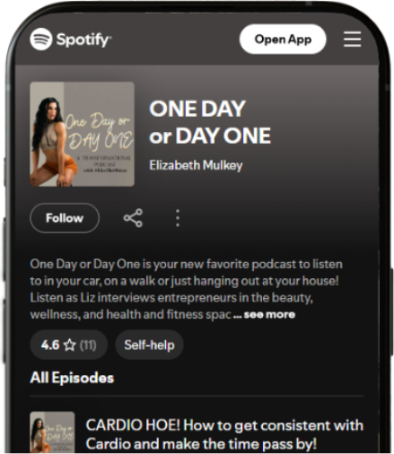This screenshot has height=454, width=394.
Task: Click the Elizabeth Mulkey author name
Action: (196, 165)
